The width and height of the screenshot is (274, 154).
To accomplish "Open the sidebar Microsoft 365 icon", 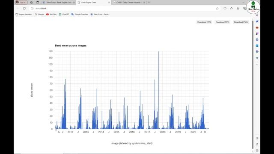I will 257,40.
